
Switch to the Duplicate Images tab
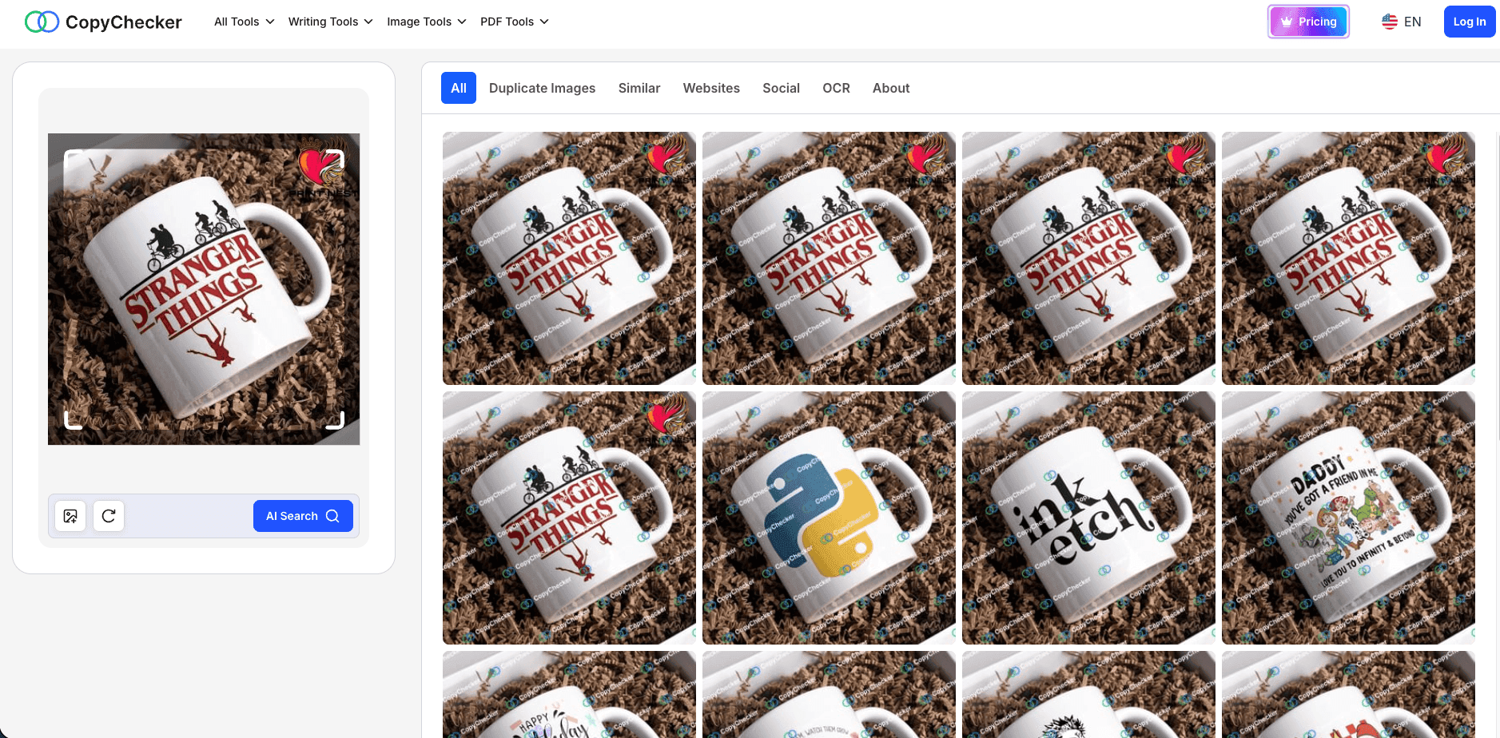pyautogui.click(x=542, y=88)
